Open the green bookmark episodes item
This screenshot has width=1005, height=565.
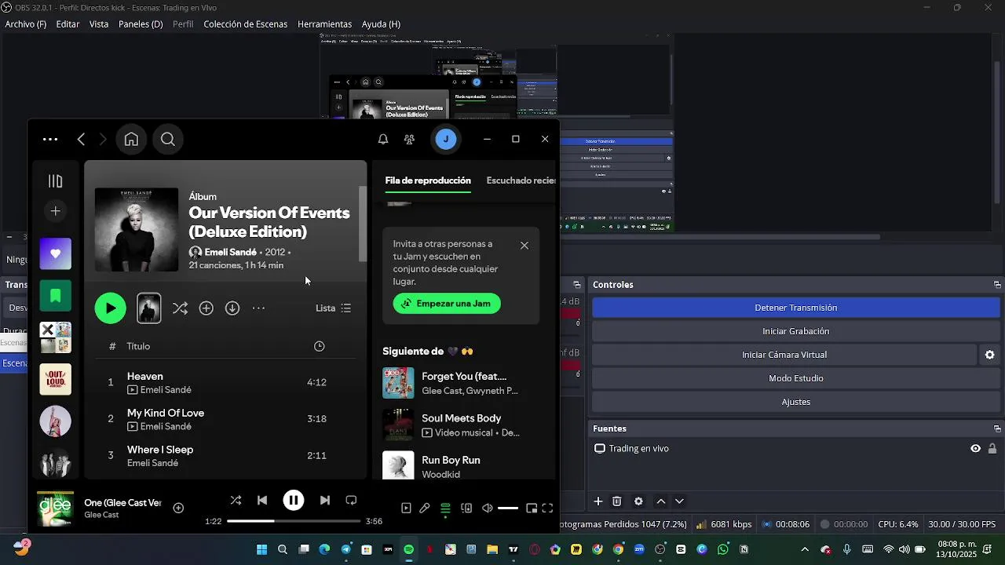point(55,296)
